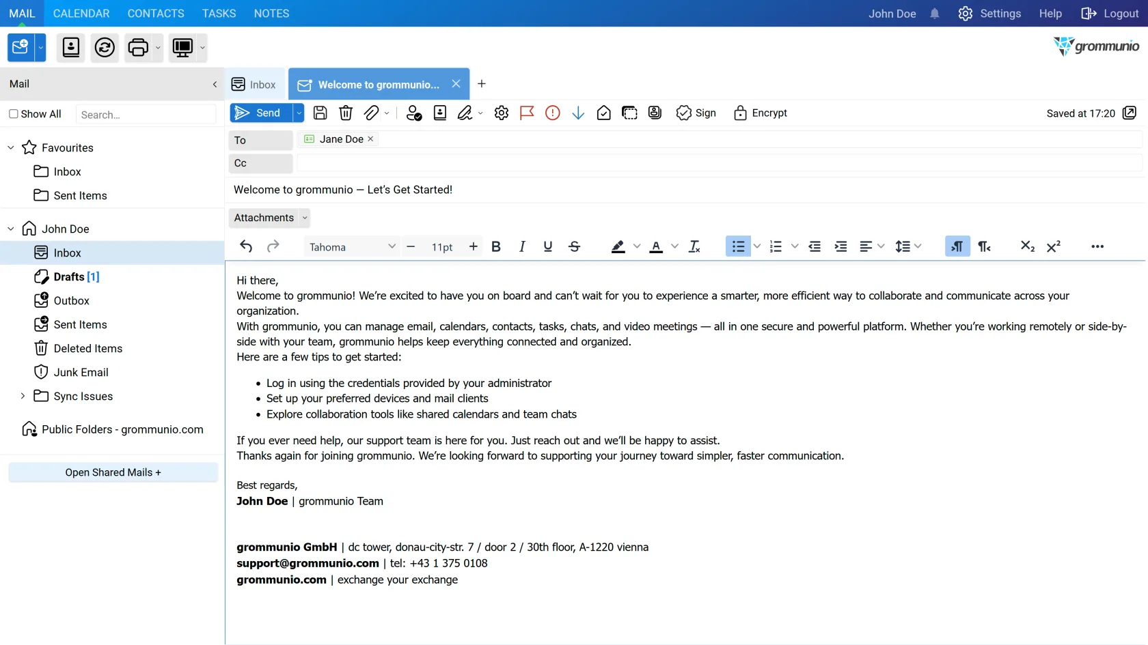Switch to the Inbox tab
This screenshot has width=1148, height=645.
pyautogui.click(x=255, y=85)
